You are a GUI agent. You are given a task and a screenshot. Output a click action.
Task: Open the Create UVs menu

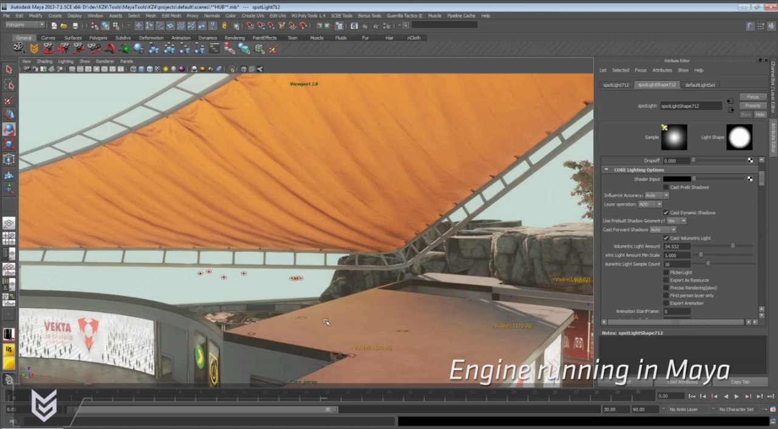(x=253, y=16)
